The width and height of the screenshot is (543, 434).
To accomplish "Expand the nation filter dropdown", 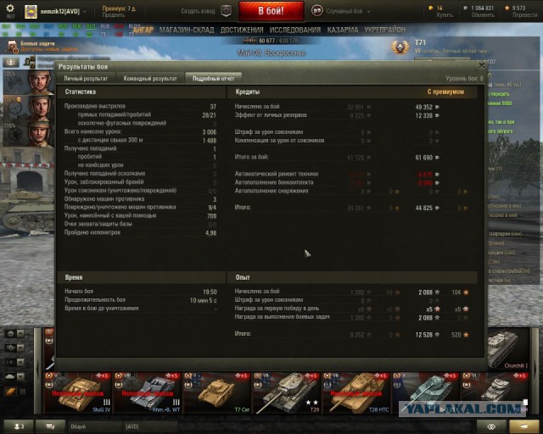I will pos(20,334).
